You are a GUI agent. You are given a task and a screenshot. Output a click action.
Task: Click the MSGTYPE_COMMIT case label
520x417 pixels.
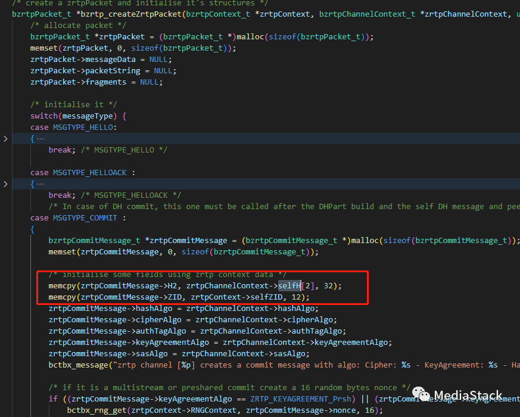tap(78, 218)
